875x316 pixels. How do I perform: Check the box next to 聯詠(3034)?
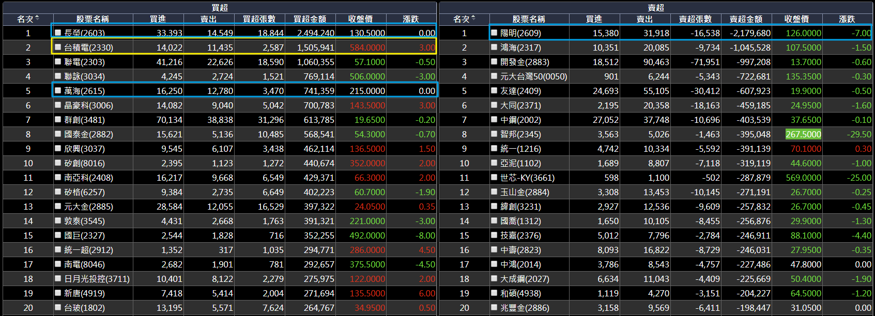tap(58, 76)
